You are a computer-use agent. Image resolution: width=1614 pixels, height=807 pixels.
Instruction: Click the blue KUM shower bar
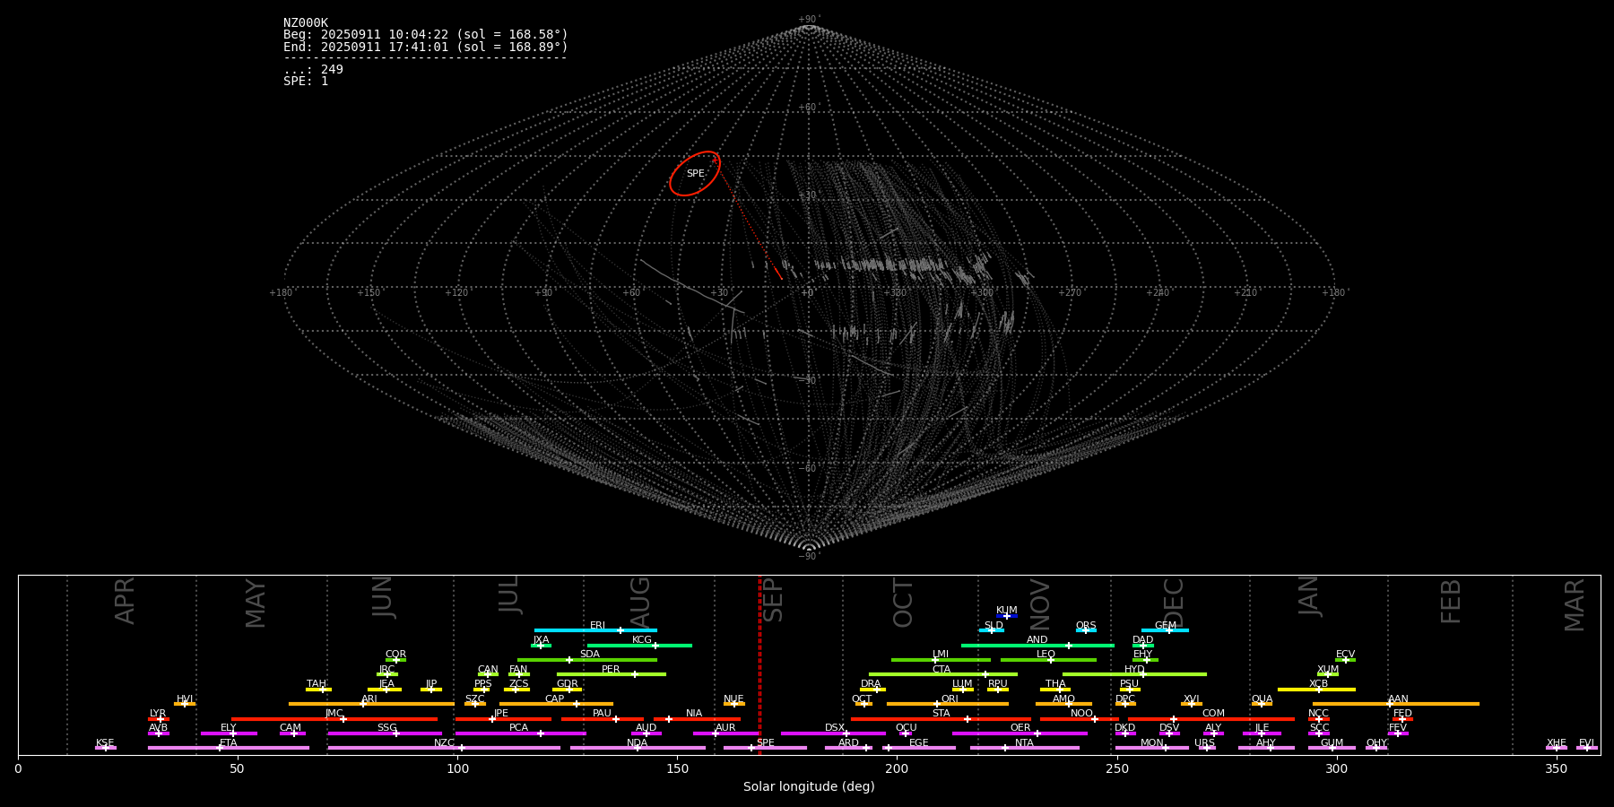coord(1007,616)
